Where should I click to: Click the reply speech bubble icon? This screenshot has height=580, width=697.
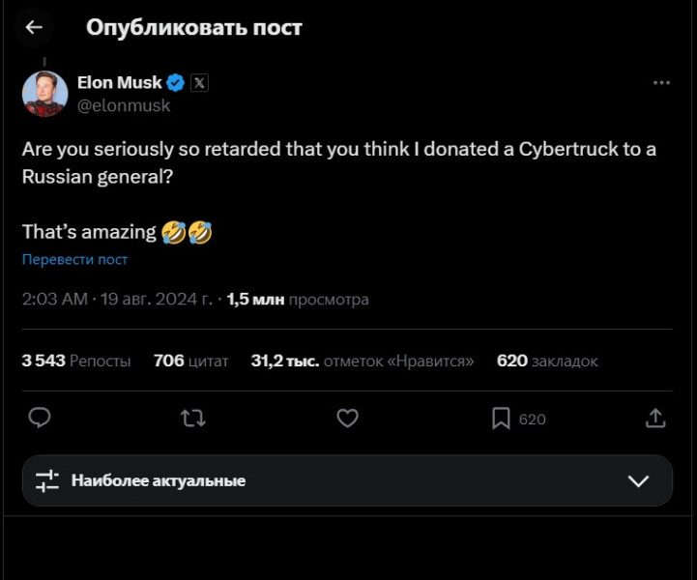39,418
